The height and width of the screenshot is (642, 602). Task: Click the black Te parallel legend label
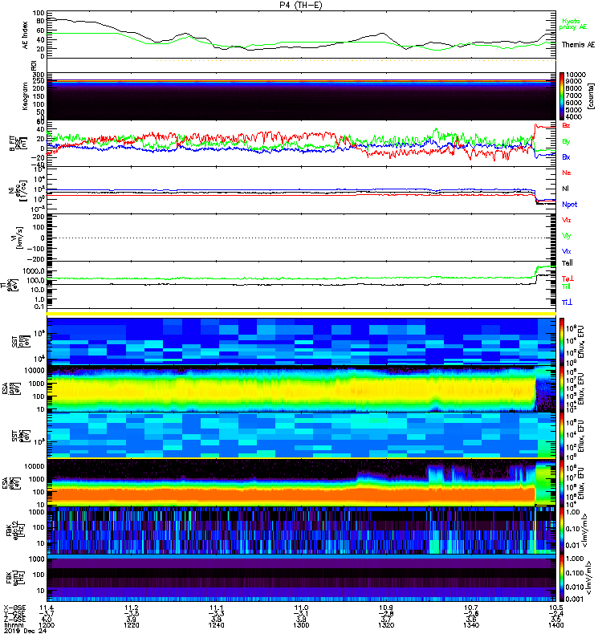[x=567, y=263]
